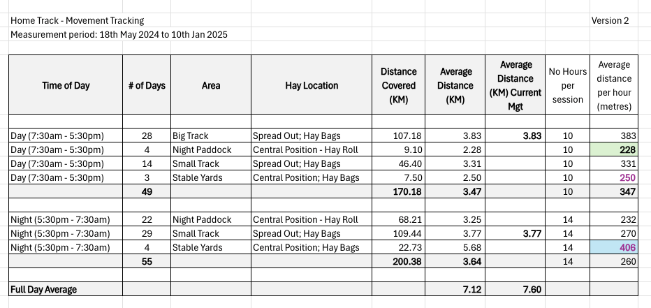Screen dimensions: 651x308
Task: Select the 68.21 distance covered cell
Action: 399,219
